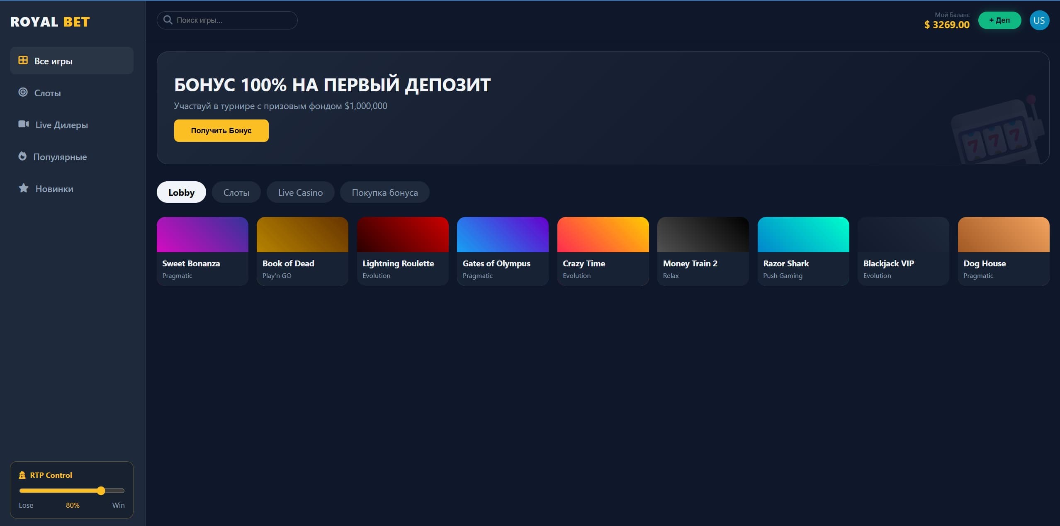This screenshot has width=1060, height=526.
Task: Click in the Поиск игры search field
Action: click(x=227, y=20)
